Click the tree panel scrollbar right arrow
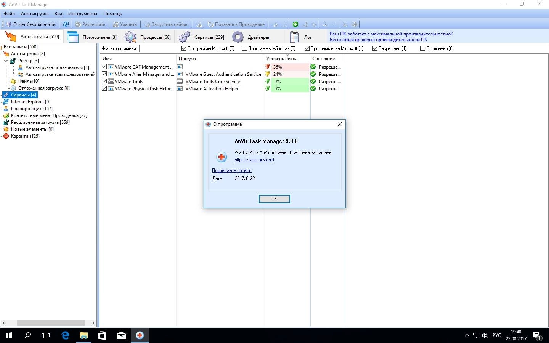The height and width of the screenshot is (343, 549). [x=93, y=323]
